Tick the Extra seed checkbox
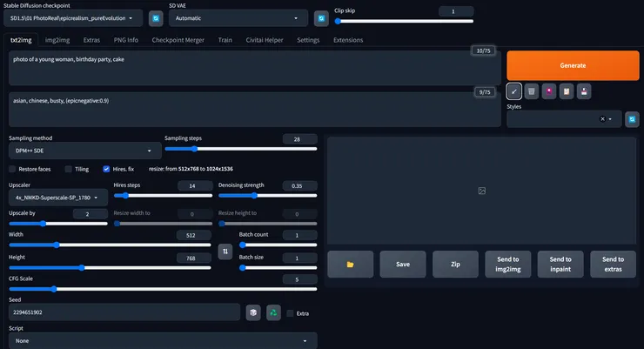This screenshot has height=349, width=644. click(291, 313)
